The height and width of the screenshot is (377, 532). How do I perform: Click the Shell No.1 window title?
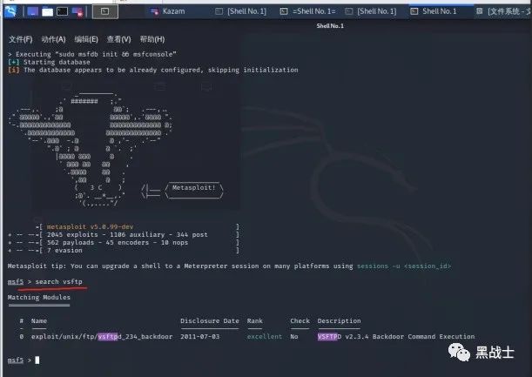pyautogui.click(x=330, y=26)
